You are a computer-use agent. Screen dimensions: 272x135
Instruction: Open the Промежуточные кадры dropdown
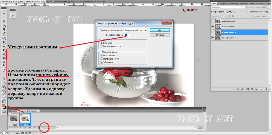click(135, 30)
